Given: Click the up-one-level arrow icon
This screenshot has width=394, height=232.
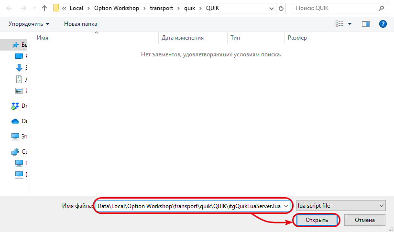Looking at the screenshot, I should point(44,8).
